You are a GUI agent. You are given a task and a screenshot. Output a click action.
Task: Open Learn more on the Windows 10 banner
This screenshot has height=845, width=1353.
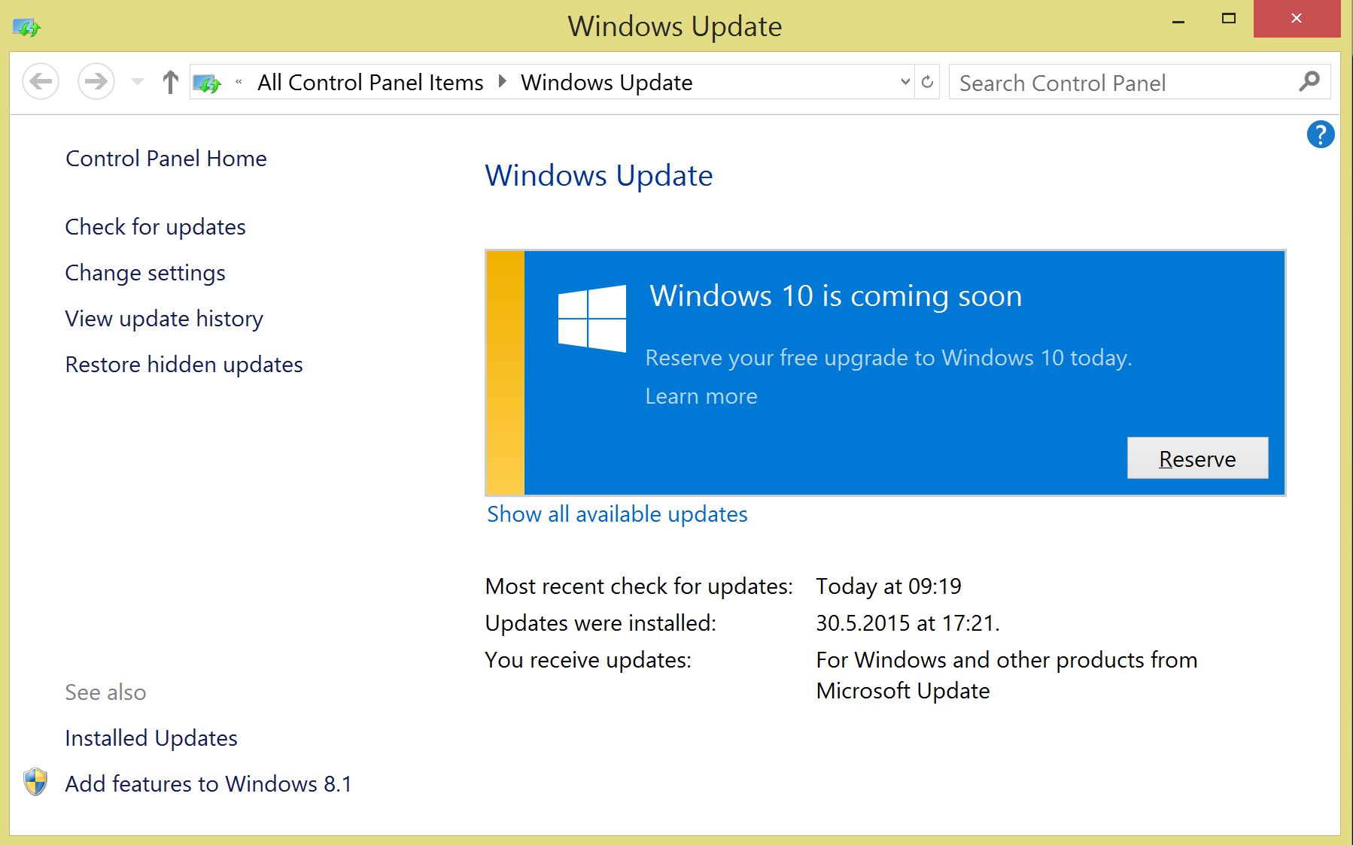(701, 396)
